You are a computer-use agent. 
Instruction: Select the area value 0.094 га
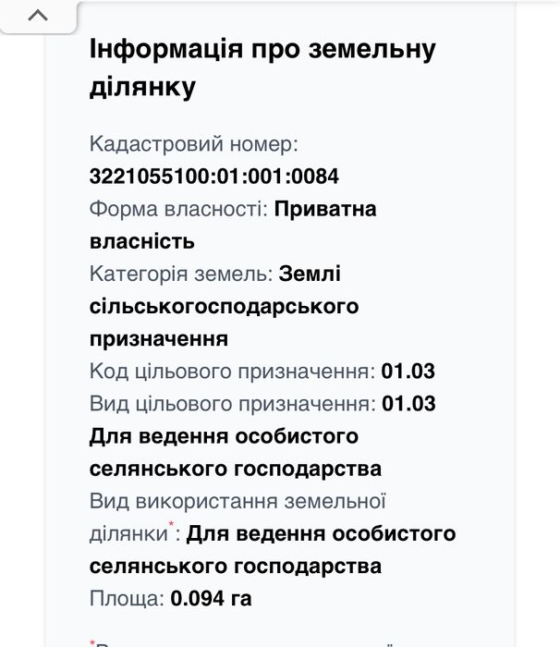pyautogui.click(x=211, y=599)
